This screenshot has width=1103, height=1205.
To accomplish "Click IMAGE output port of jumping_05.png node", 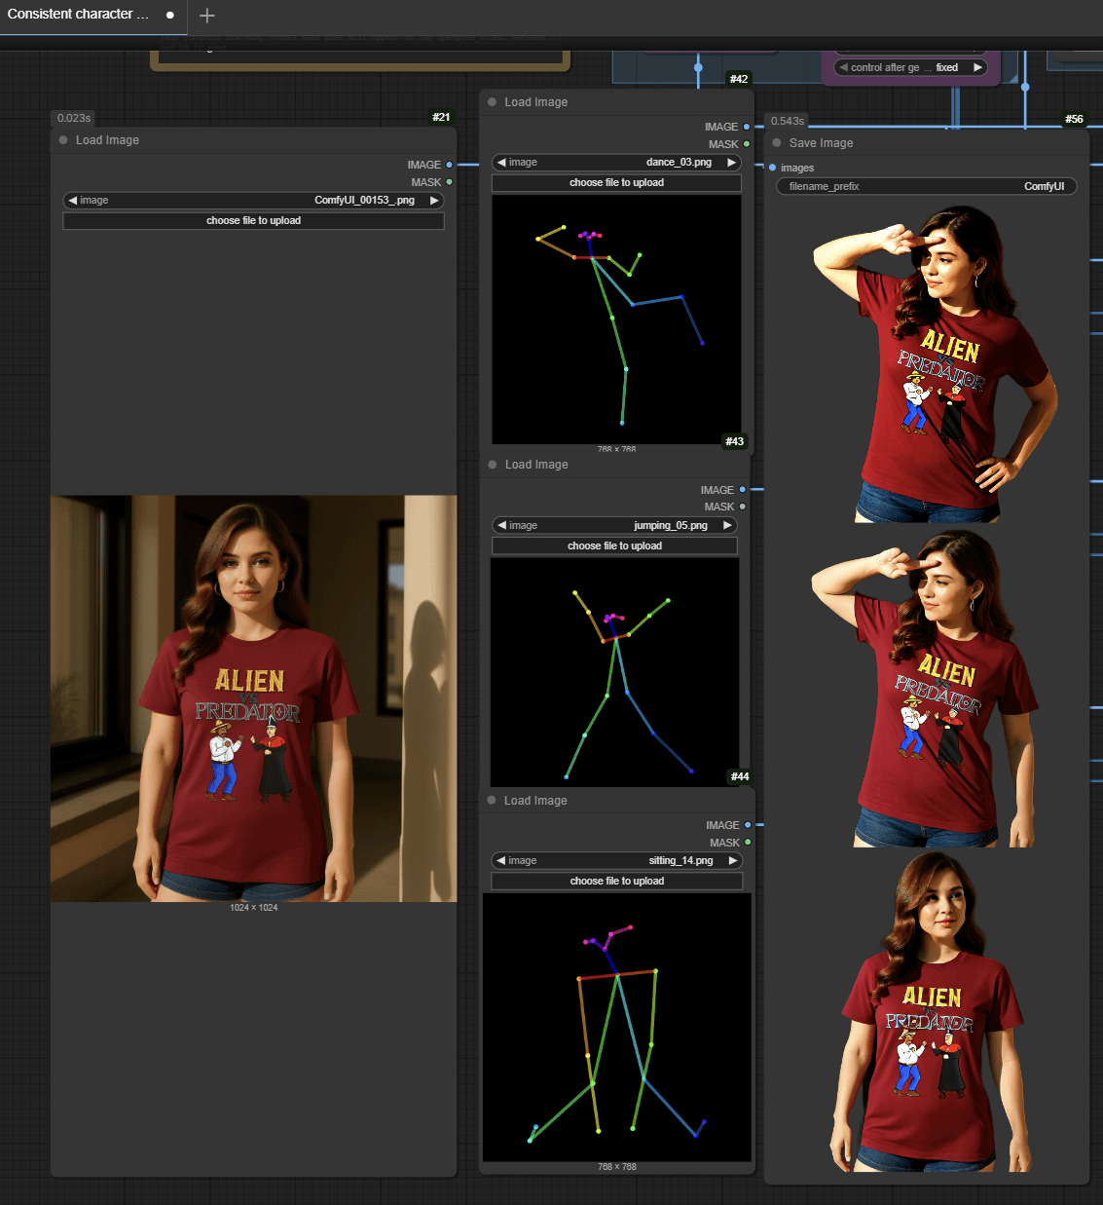I will point(743,490).
